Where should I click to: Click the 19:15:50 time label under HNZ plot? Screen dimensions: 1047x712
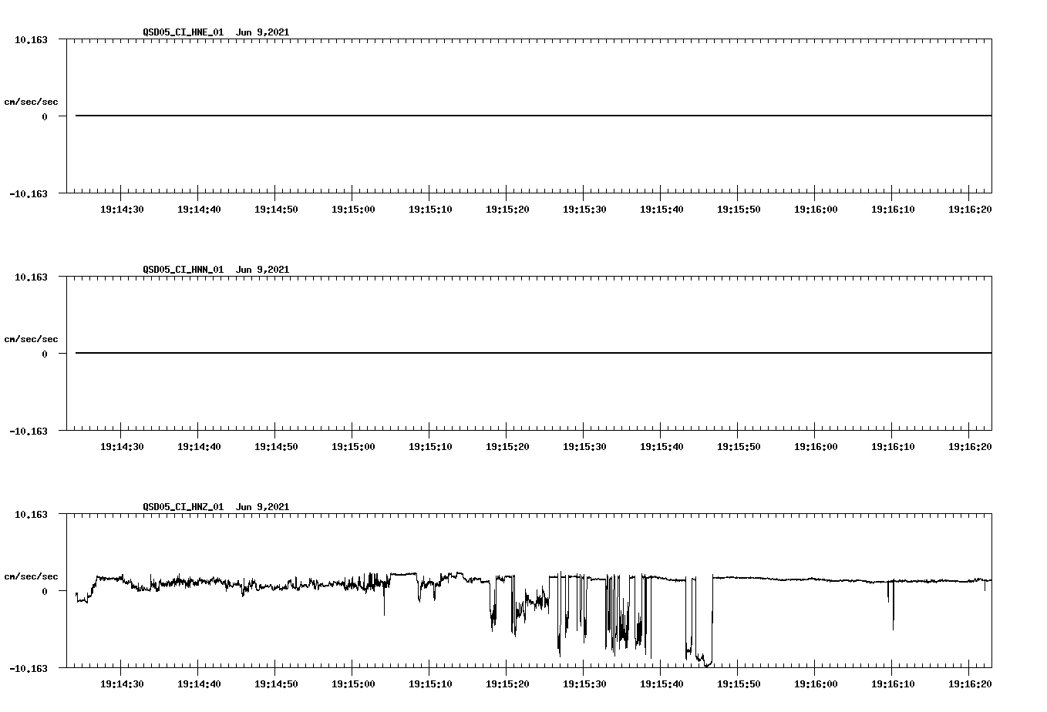(739, 684)
